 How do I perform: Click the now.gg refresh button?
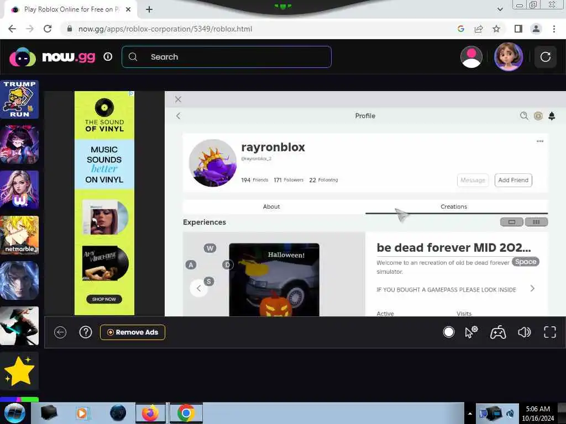coord(546,57)
